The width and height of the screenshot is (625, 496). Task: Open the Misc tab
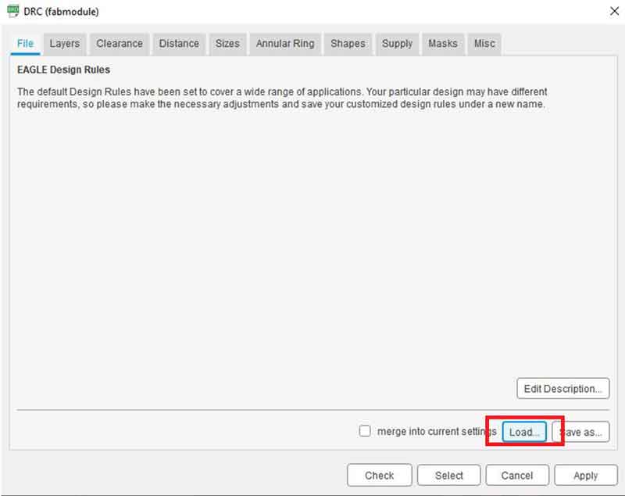(x=484, y=44)
